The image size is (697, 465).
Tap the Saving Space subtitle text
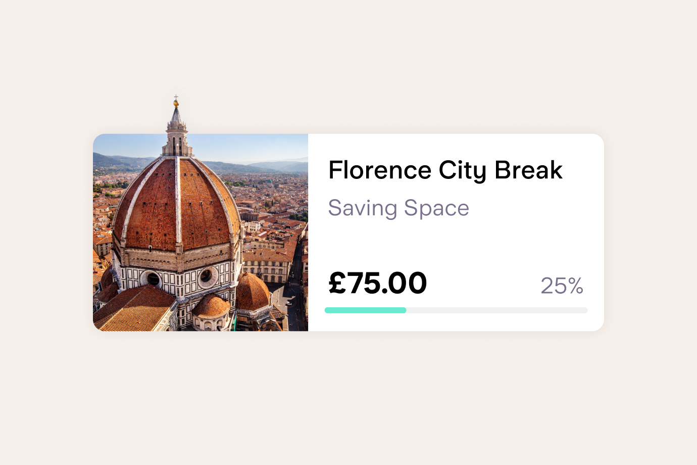tap(399, 208)
